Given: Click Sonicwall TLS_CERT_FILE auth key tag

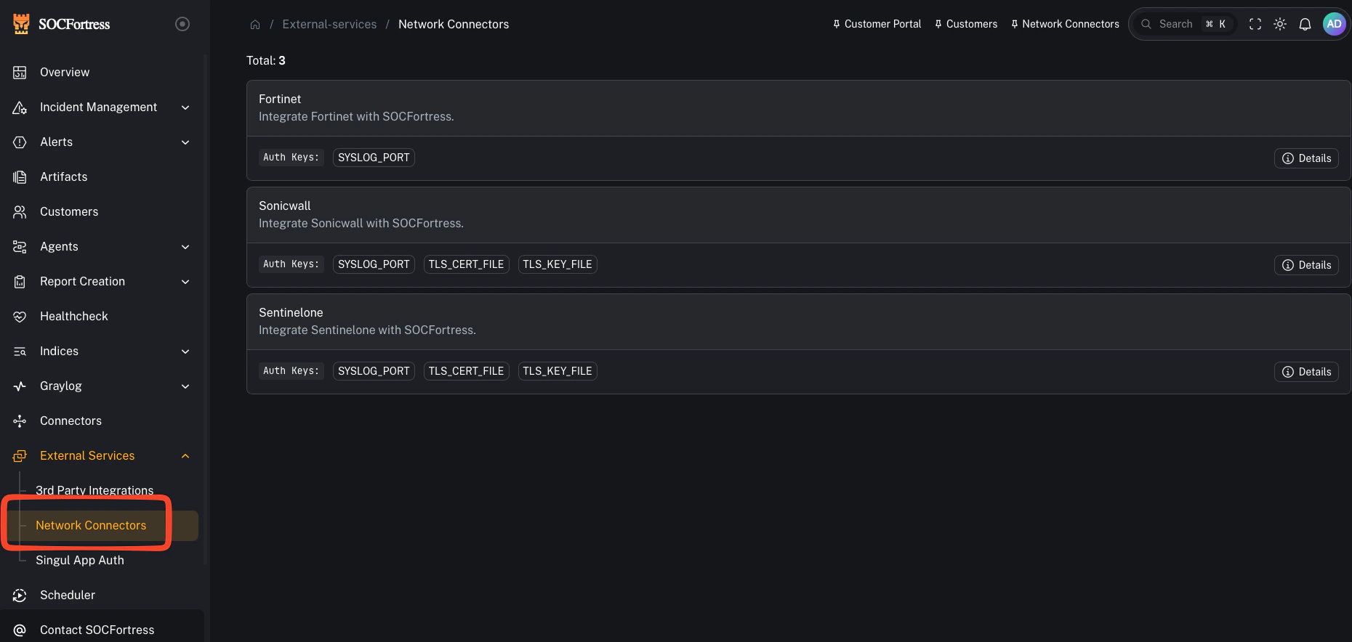Looking at the screenshot, I should (466, 264).
